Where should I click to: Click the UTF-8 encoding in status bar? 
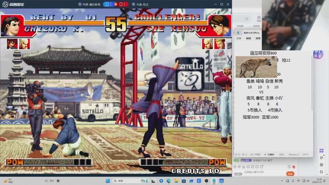click(x=305, y=155)
